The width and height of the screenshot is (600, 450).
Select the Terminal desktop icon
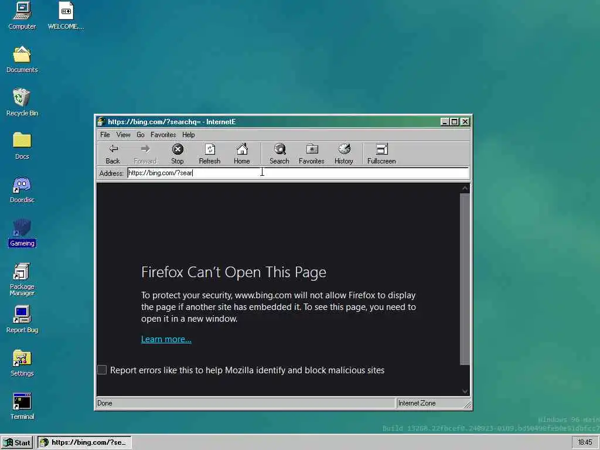22,407
